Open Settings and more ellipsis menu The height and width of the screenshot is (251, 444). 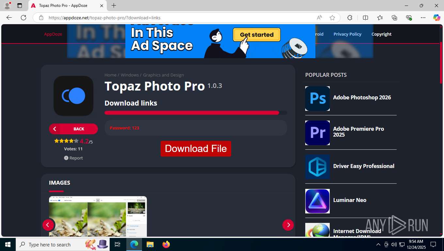coord(423,18)
